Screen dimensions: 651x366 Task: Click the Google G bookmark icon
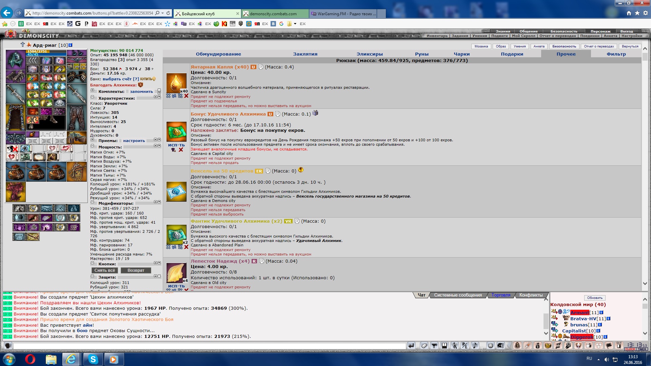pos(281,24)
